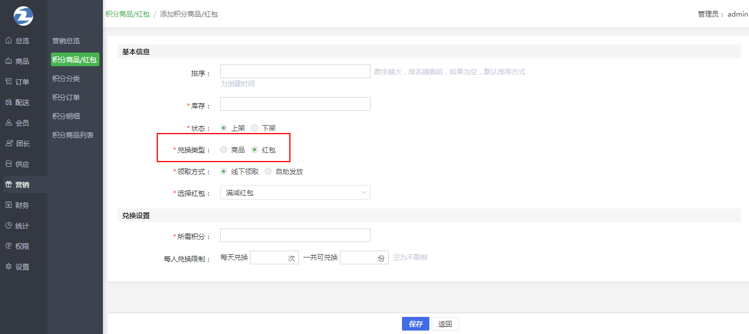Click 积分商品/红包 breadcrumb link
The height and width of the screenshot is (334, 749).
tap(127, 14)
